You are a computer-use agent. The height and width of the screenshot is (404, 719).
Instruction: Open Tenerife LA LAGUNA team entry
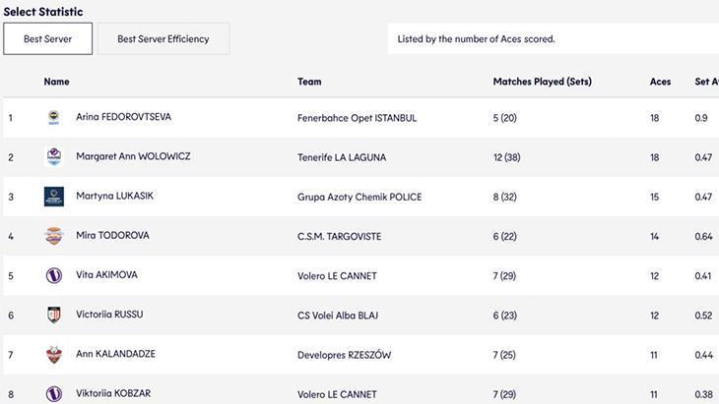(342, 157)
